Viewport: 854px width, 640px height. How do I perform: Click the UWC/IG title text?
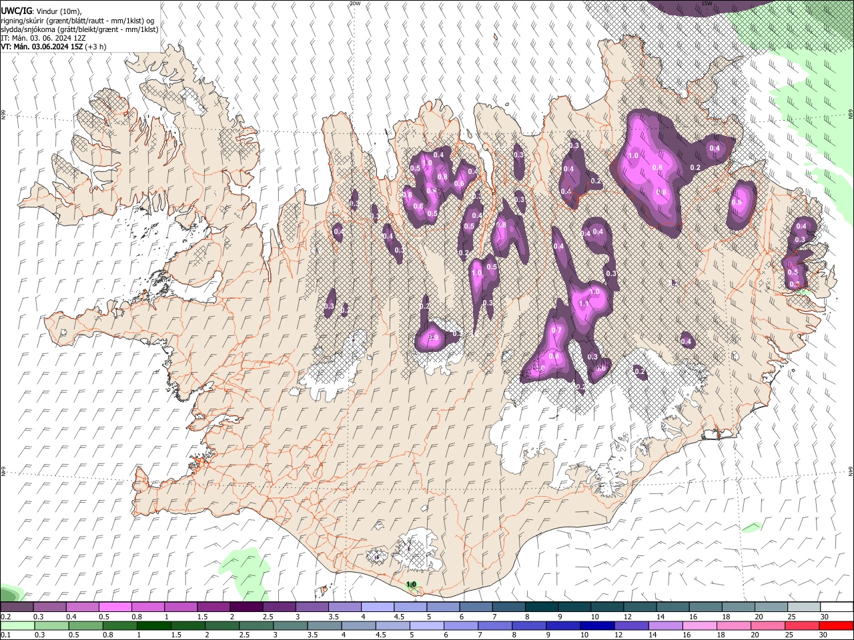15,11
